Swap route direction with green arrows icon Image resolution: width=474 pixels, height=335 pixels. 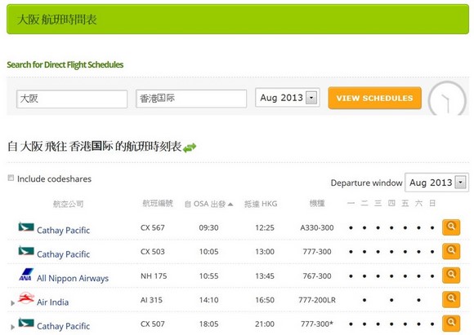[190, 148]
